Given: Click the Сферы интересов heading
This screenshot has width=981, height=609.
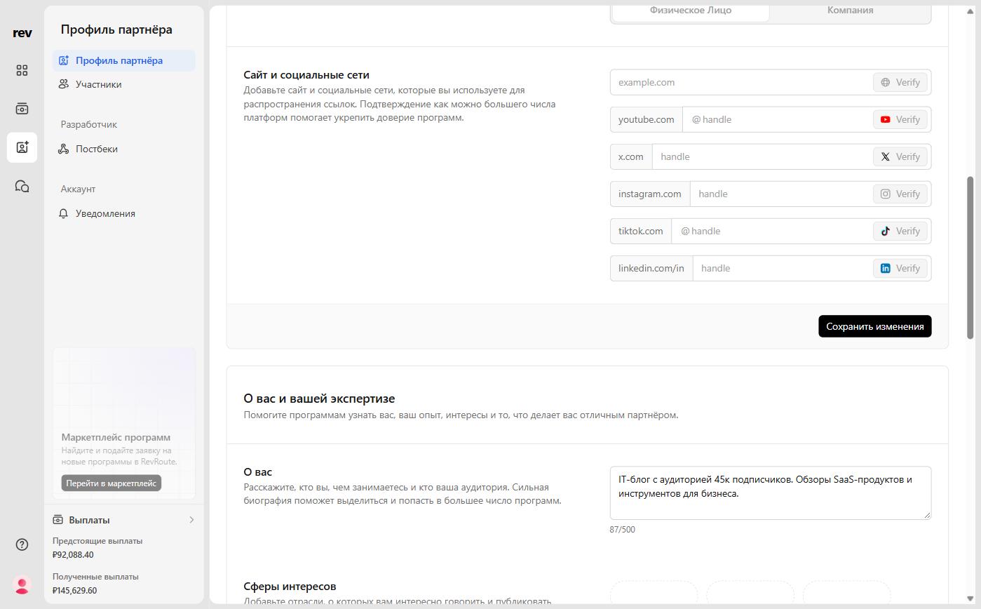Looking at the screenshot, I should [290, 587].
